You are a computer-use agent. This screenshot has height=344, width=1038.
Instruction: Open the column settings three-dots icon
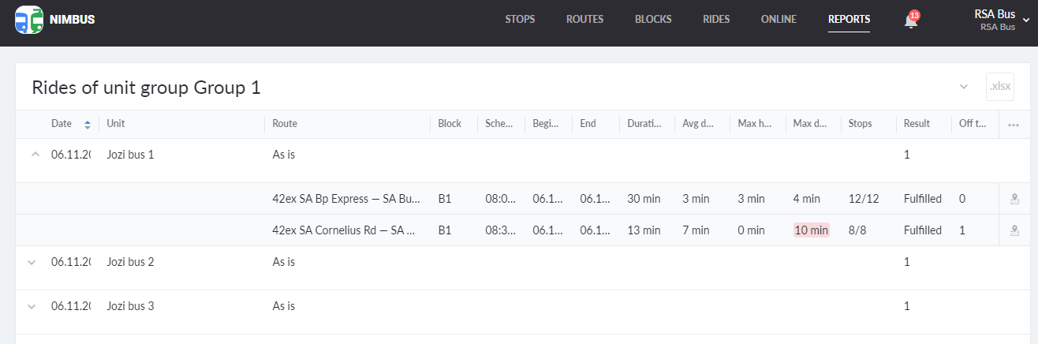1014,125
